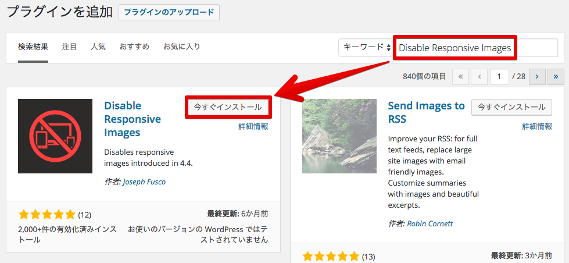569x263 pixels.
Task: Go to first page of results
Action: tap(460, 76)
